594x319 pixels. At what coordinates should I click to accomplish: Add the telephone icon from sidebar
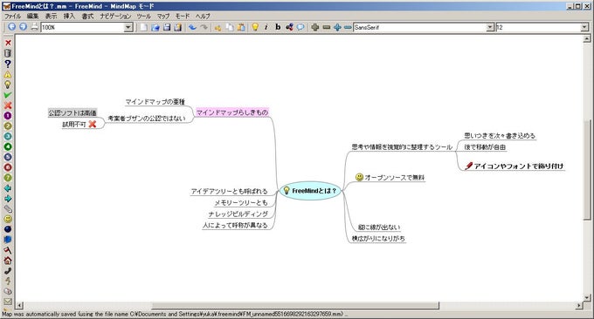pos(8,270)
